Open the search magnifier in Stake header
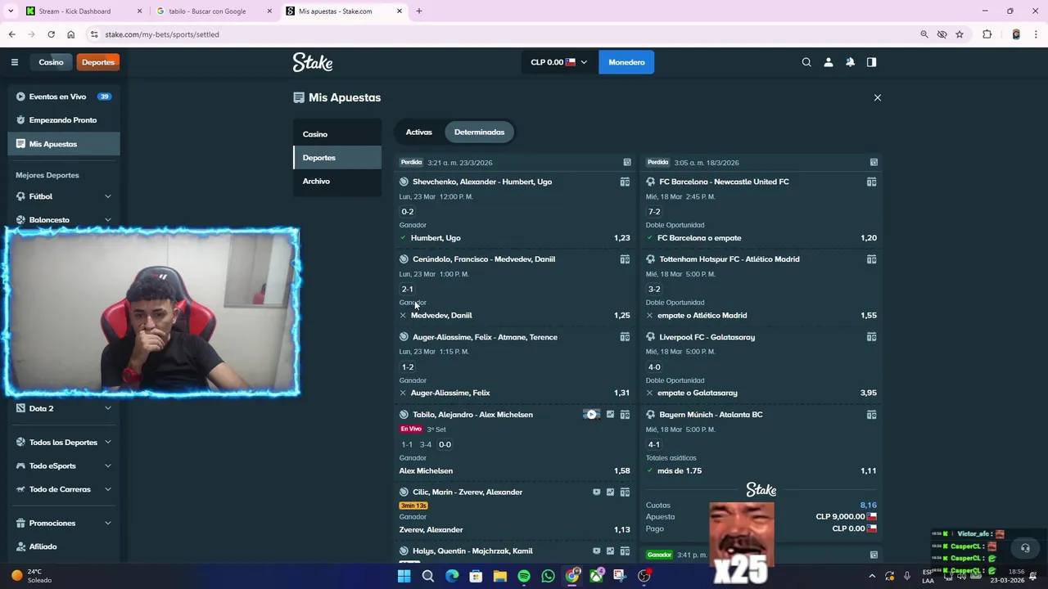 pos(806,62)
